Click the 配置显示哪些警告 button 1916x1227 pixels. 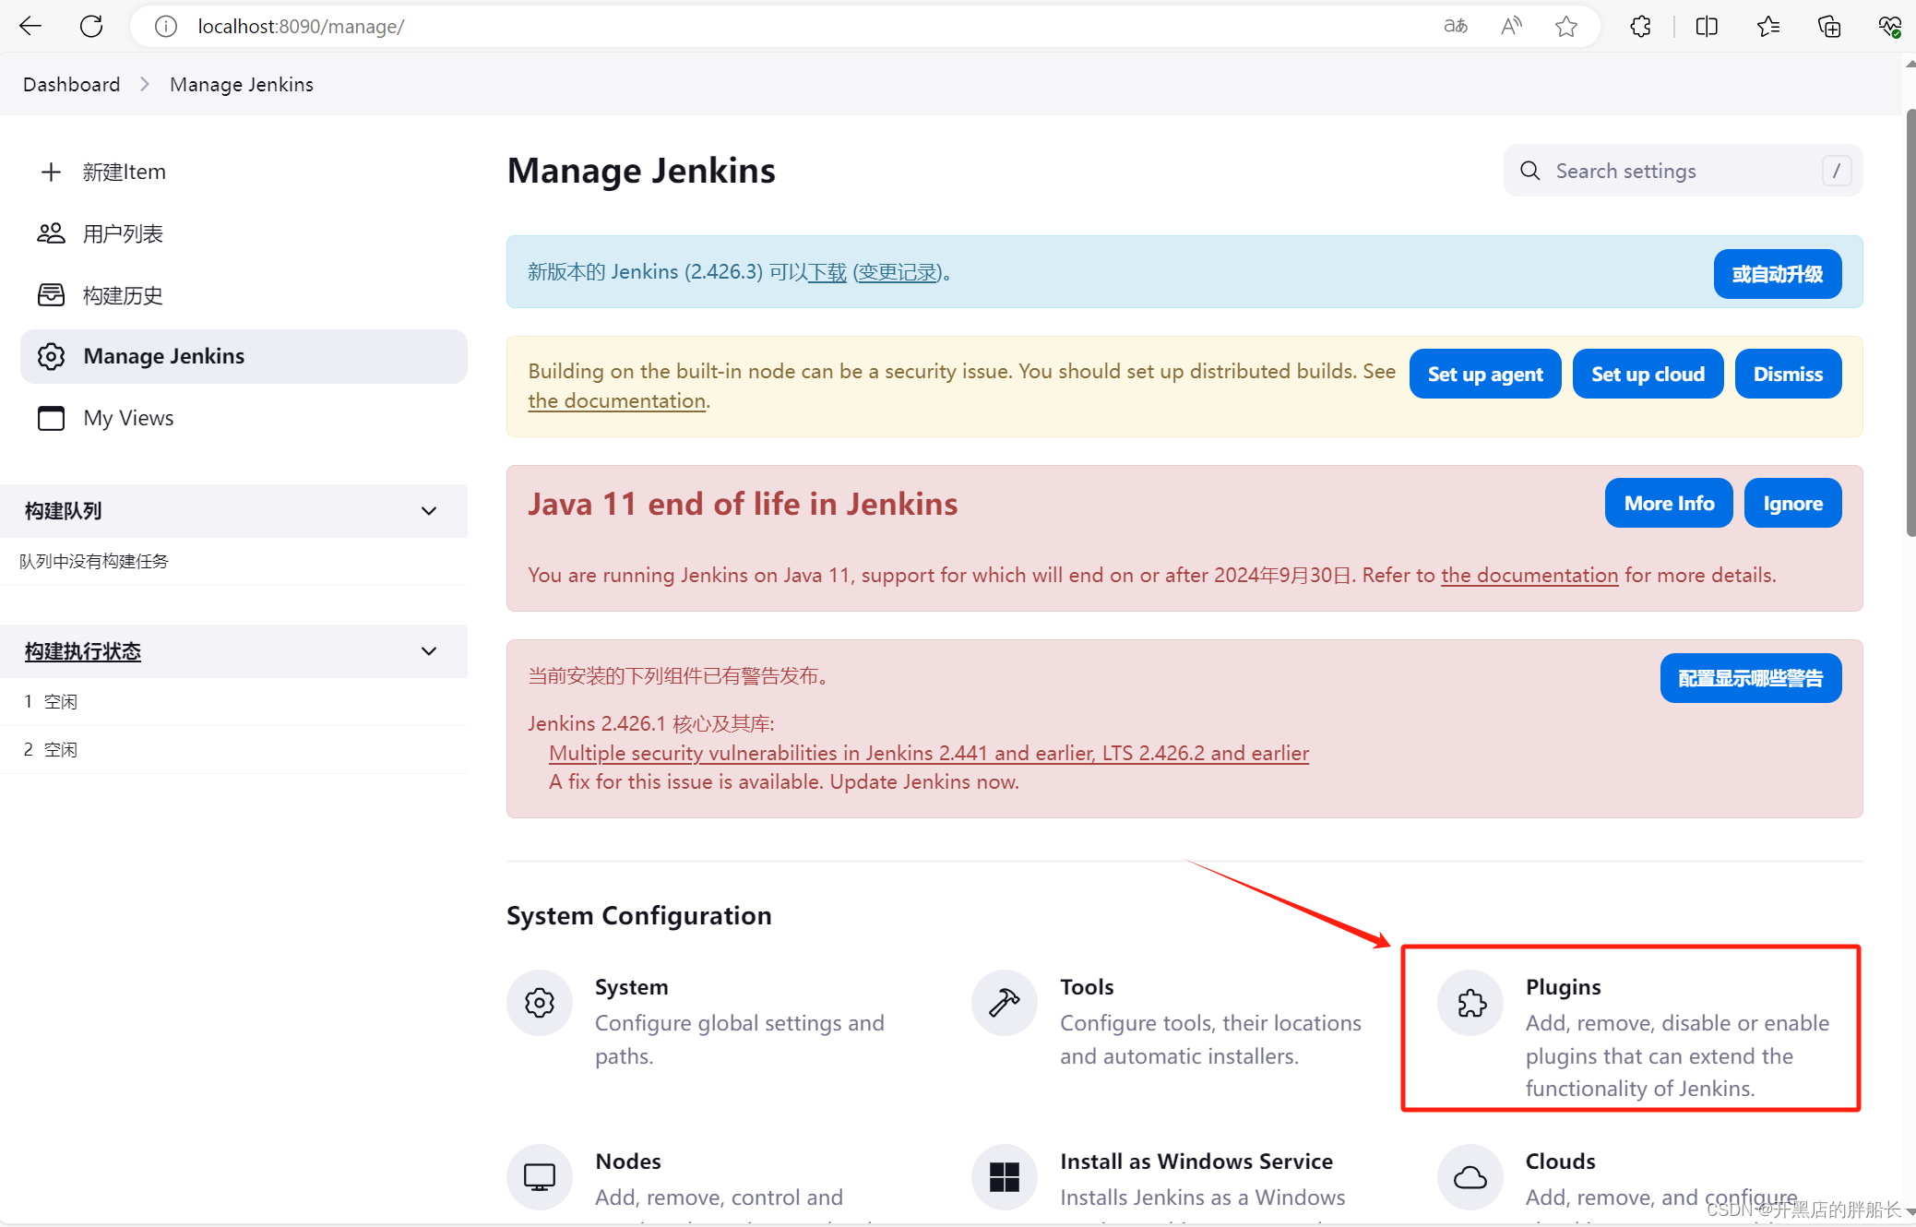click(x=1751, y=678)
